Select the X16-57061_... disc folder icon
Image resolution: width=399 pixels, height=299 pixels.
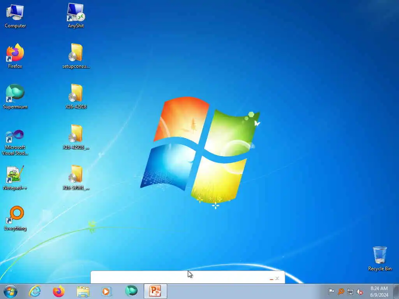point(76,178)
